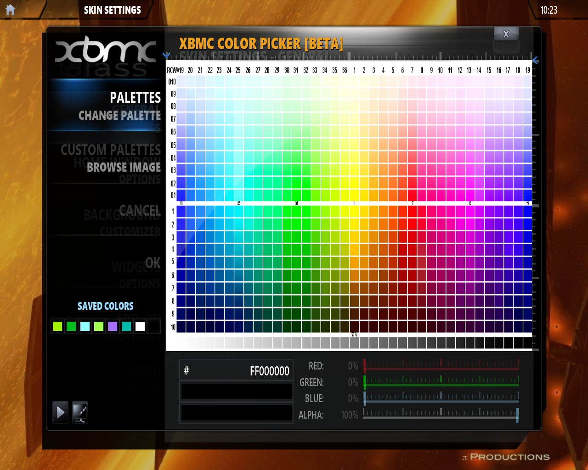The image size is (588, 470).
Task: Pick pure green in column 31 row 1
Action: click(x=296, y=211)
